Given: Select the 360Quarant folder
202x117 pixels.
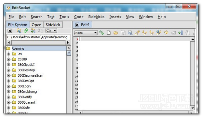Looking at the screenshot, I should tap(26, 102).
